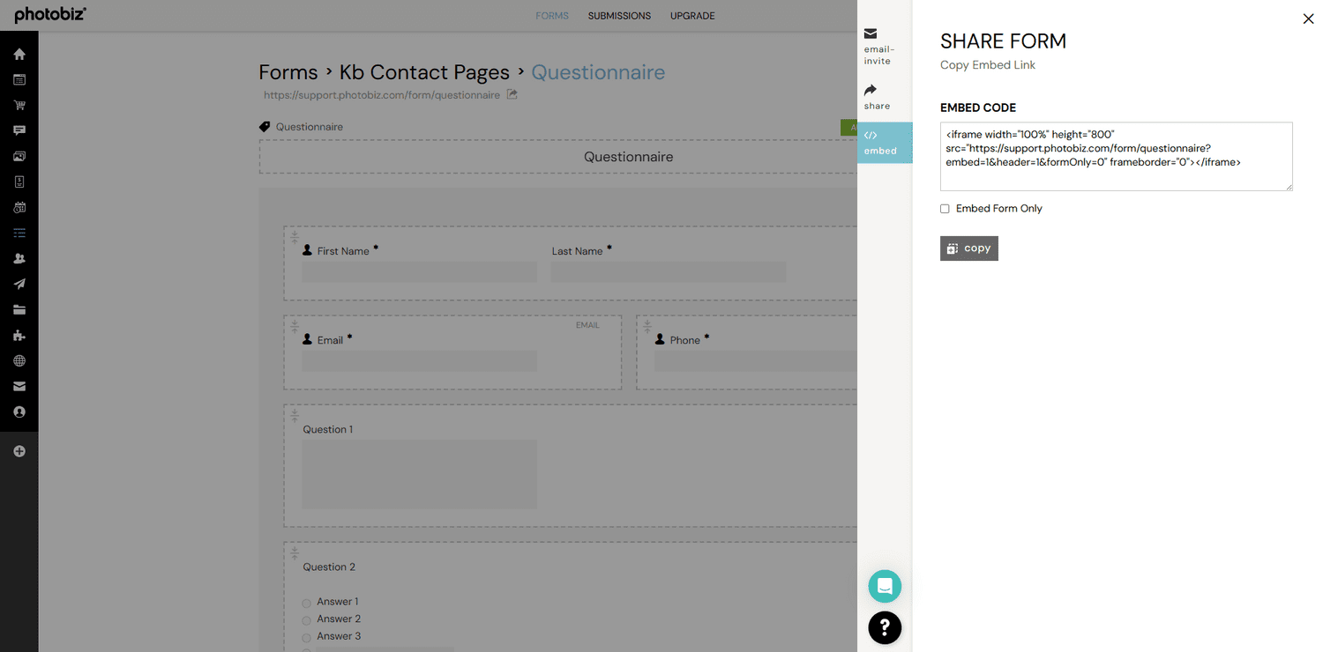1323x652 pixels.
Task: Click drag handle above Question 2
Action: click(295, 552)
